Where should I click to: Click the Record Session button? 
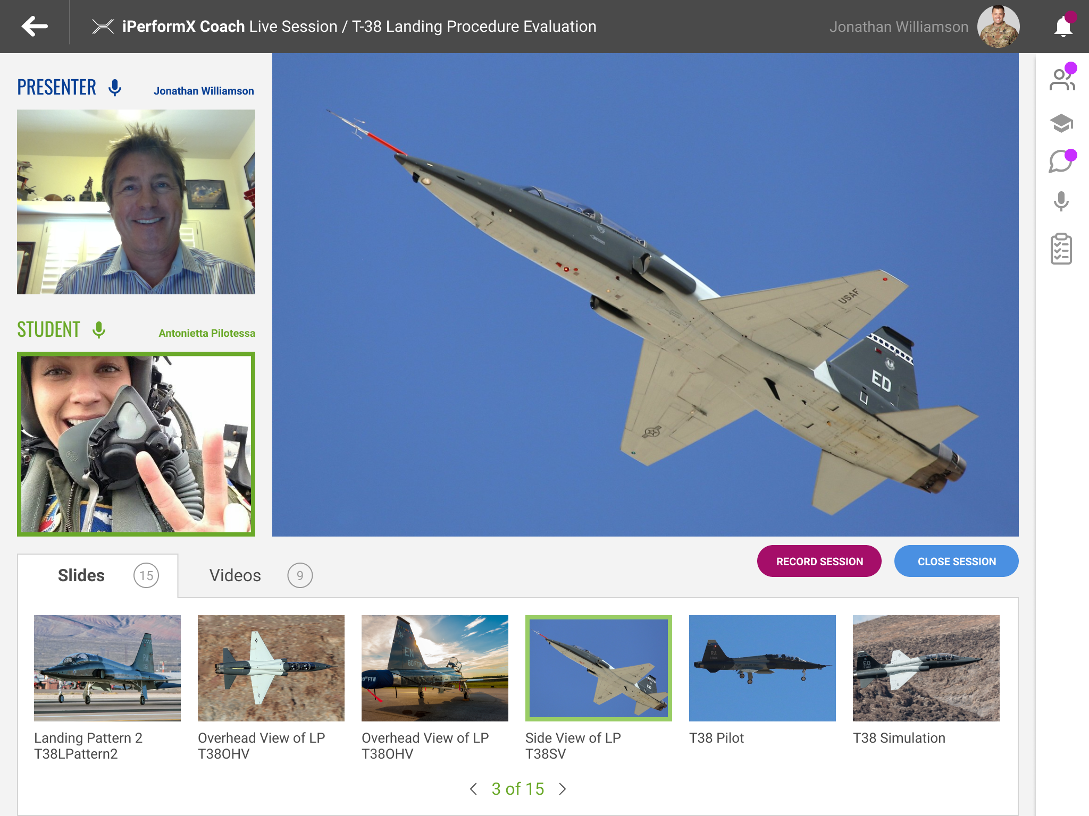pyautogui.click(x=819, y=561)
